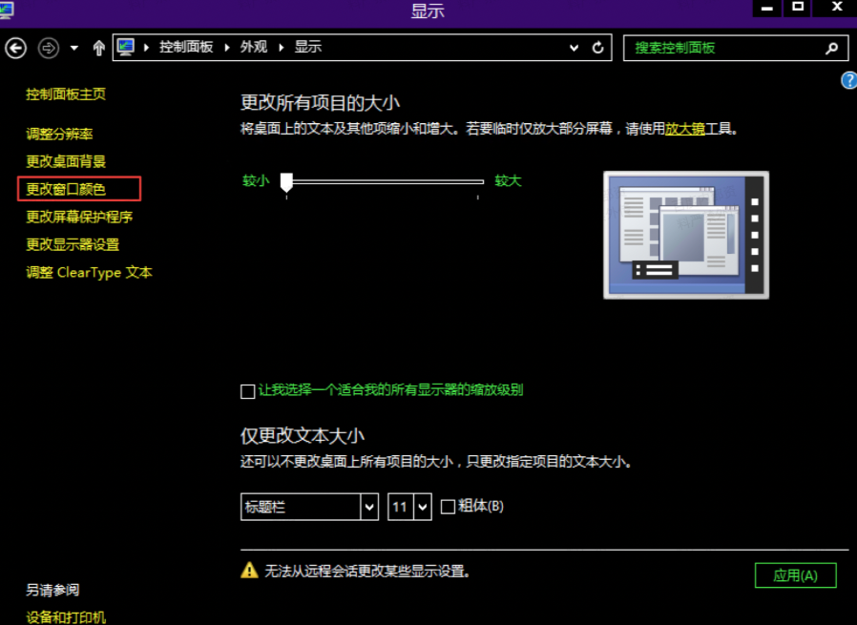Image resolution: width=857 pixels, height=625 pixels.
Task: Select 外观 in the breadcrumb path
Action: 253,47
